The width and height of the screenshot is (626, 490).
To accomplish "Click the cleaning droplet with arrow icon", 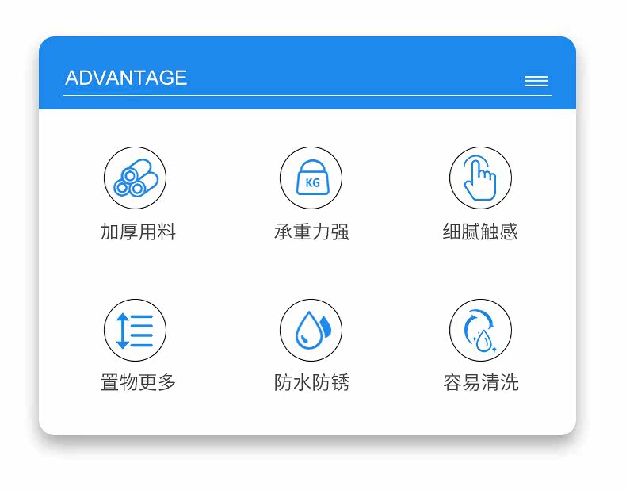I will click(x=481, y=331).
